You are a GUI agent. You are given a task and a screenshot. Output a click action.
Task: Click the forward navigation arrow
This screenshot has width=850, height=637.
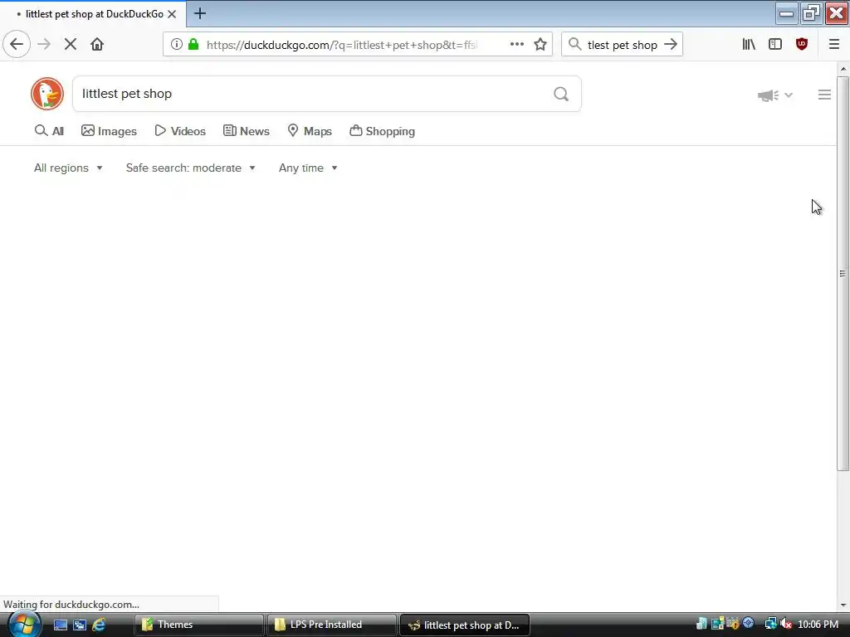[x=44, y=45]
